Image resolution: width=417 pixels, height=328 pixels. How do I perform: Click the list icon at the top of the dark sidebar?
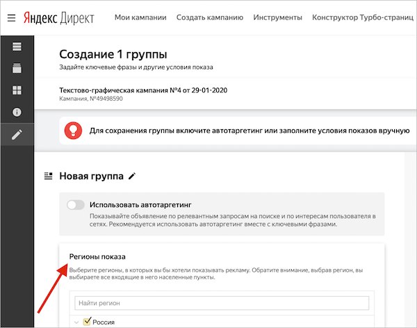(x=17, y=47)
